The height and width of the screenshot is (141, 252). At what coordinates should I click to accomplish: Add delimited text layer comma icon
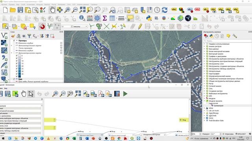point(4,58)
